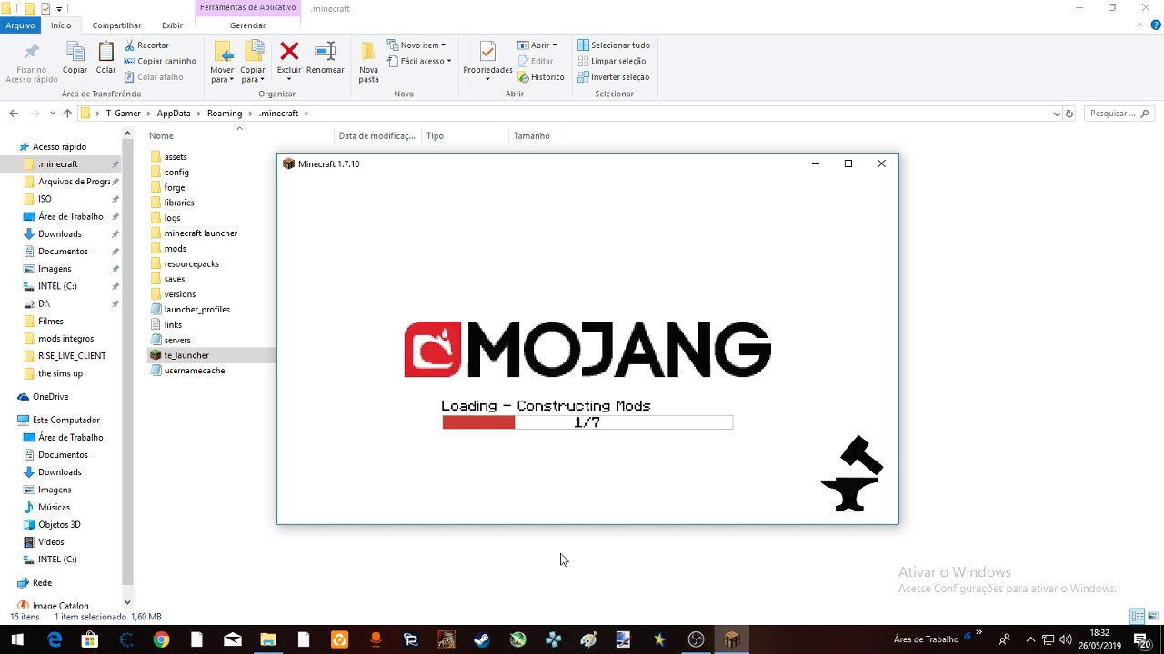Select the resourcepacks folder

(x=191, y=263)
